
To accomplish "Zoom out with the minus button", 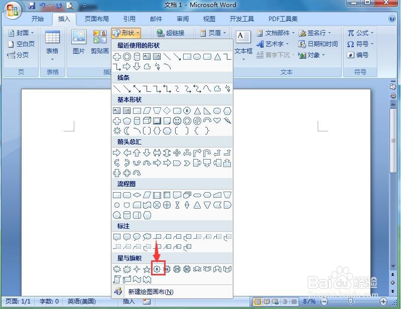I will (324, 302).
